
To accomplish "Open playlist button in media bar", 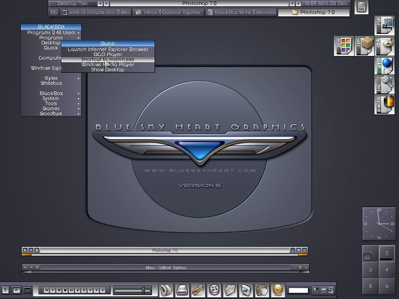I will pos(84,290).
